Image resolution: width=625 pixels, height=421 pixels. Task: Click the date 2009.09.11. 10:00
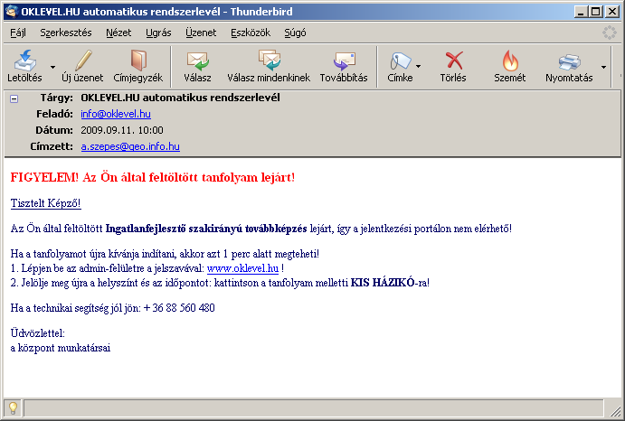(x=122, y=130)
